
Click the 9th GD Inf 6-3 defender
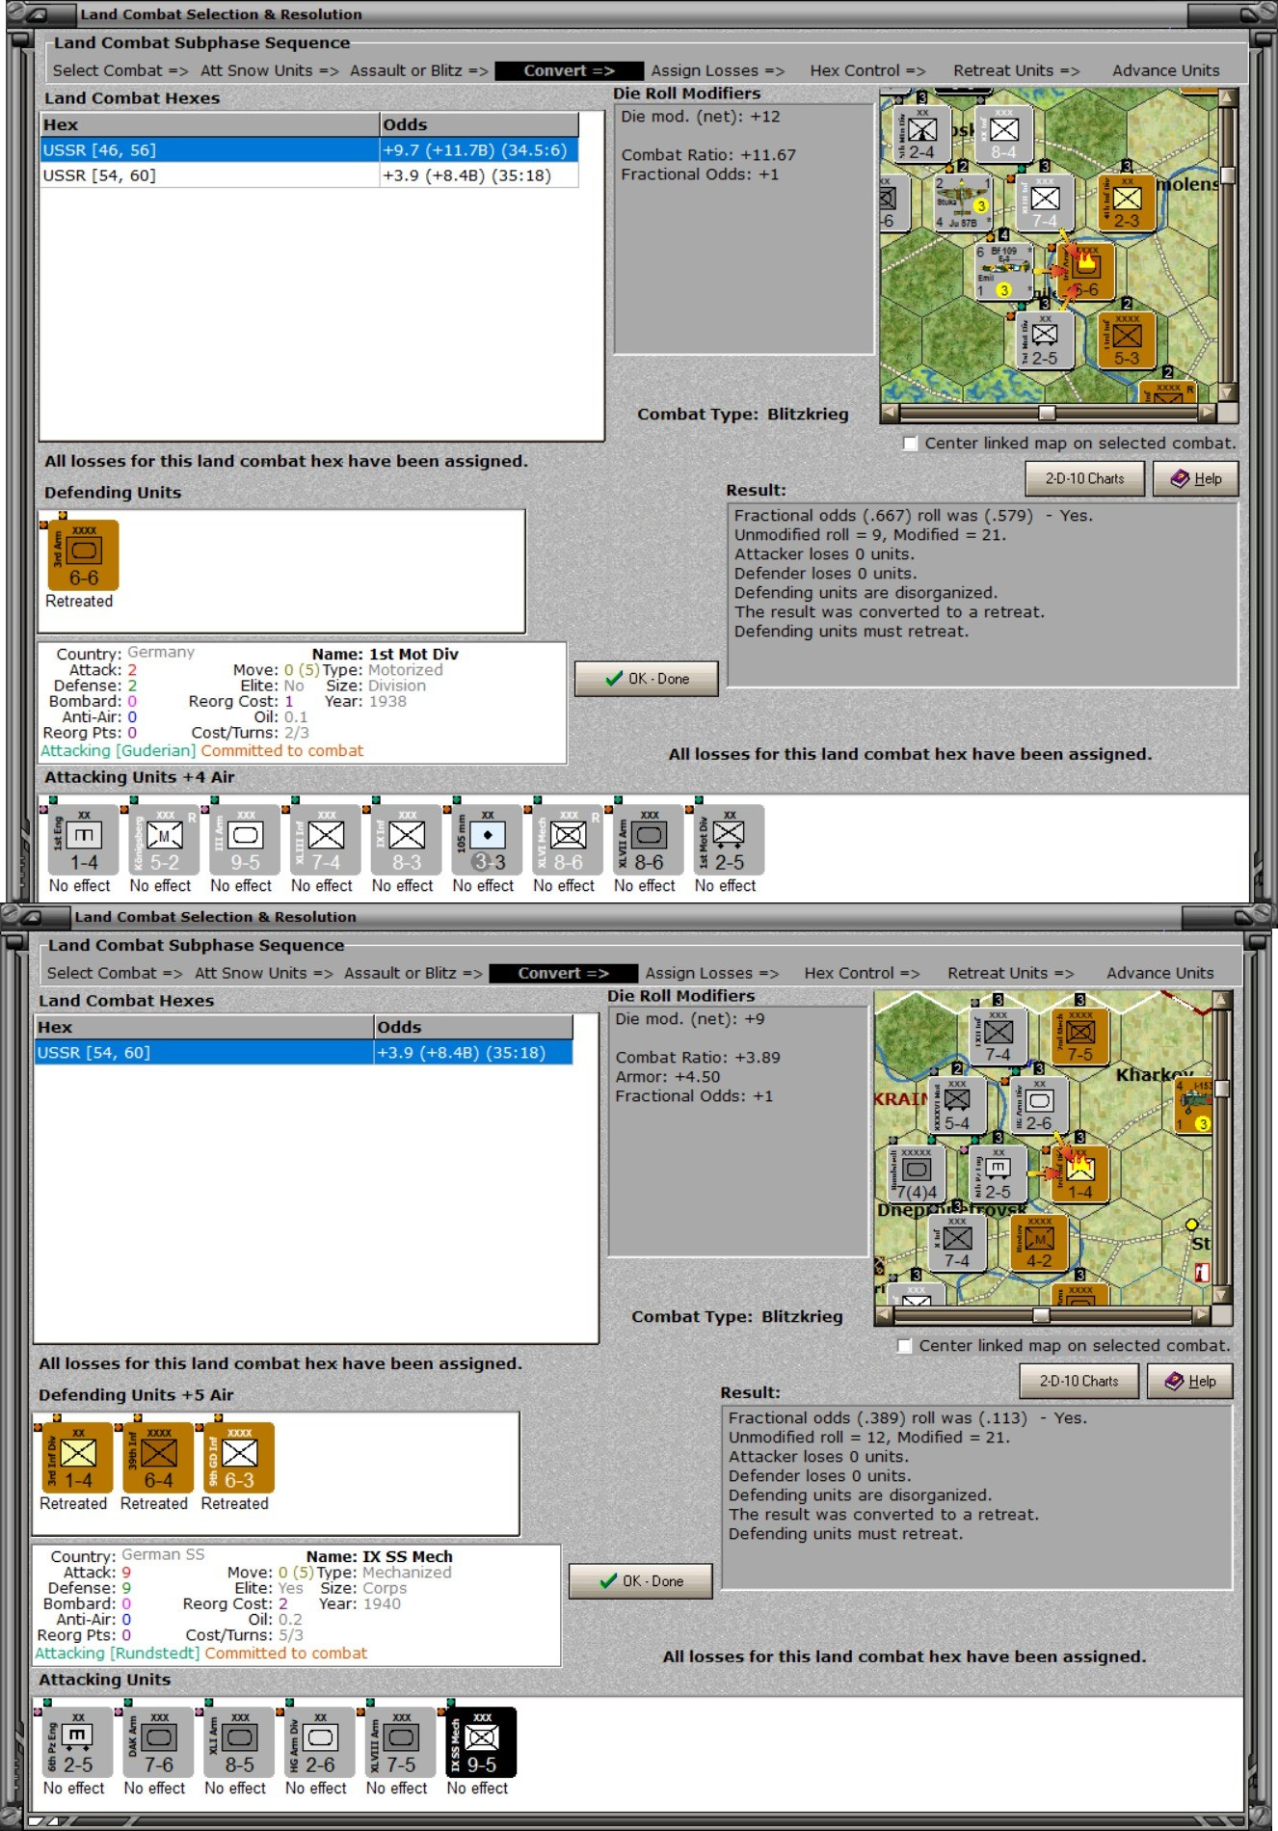[239, 1458]
